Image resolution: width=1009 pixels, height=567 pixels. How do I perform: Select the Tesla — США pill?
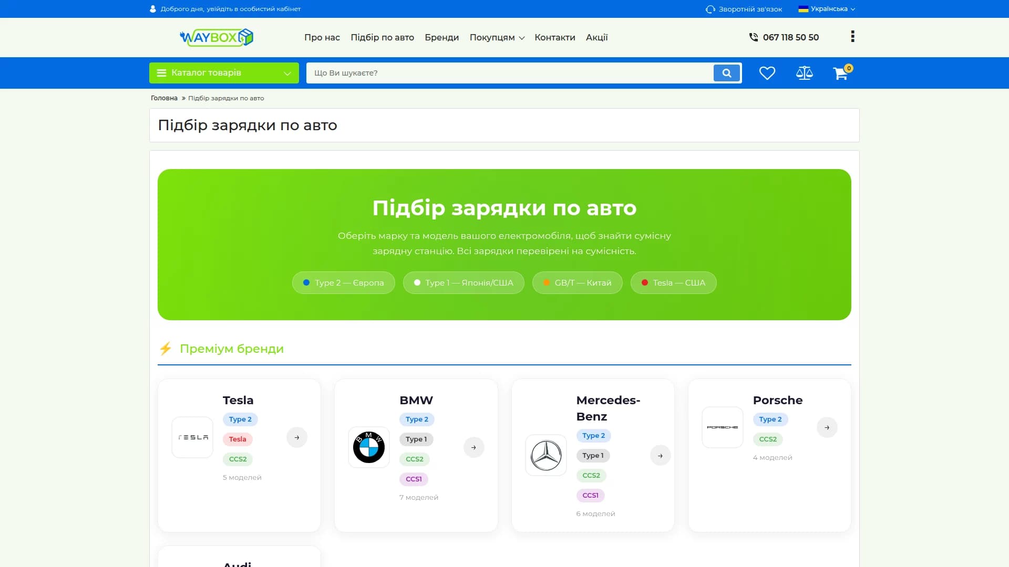tap(673, 282)
